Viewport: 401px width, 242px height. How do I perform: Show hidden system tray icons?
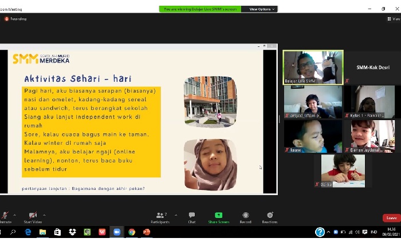(328, 232)
